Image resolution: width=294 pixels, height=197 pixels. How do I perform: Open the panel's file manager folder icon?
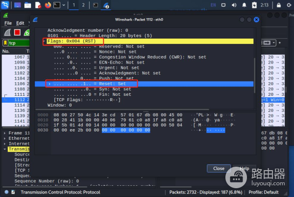tap(28, 5)
